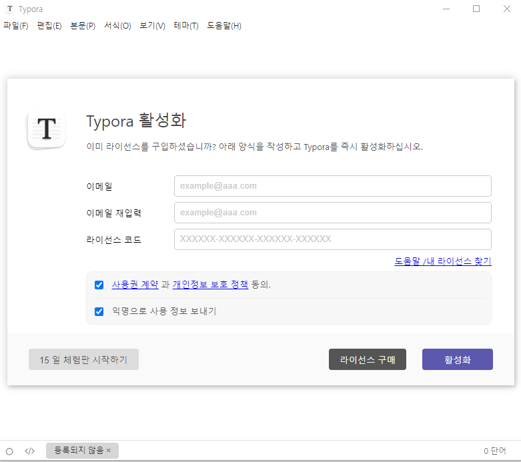Open the 도움말(H) menu
The height and width of the screenshot is (462, 521).
(x=224, y=25)
